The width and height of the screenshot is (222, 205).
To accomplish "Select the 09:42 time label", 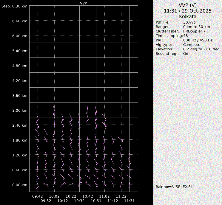I will click(38, 196).
